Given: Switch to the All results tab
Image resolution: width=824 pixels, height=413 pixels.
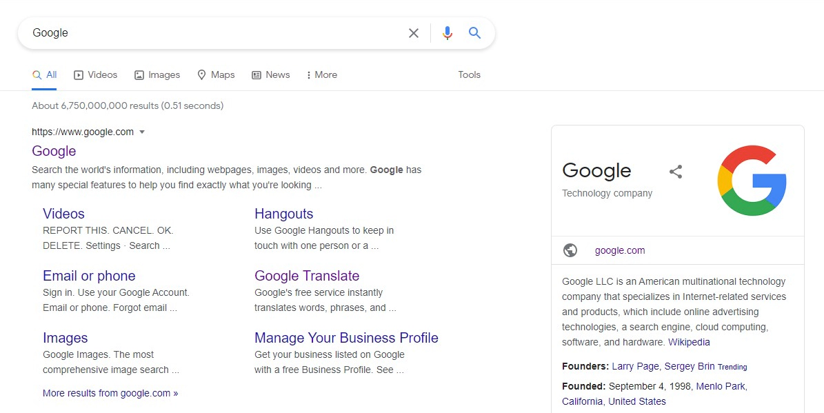Looking at the screenshot, I should [44, 74].
